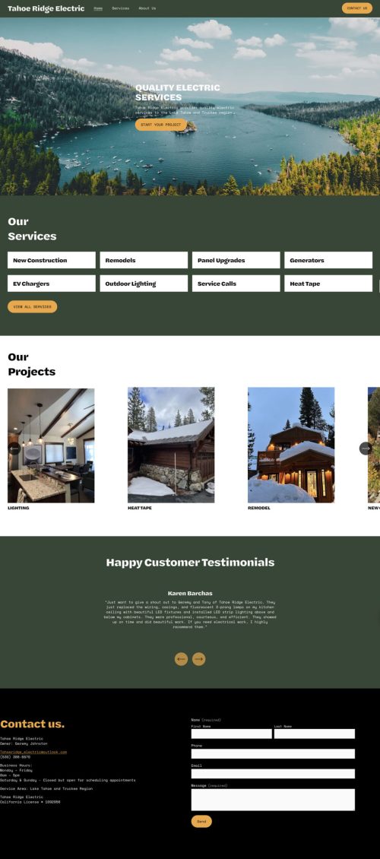Show the previous testimonial with left arrow
This screenshot has height=859, width=380.
pyautogui.click(x=181, y=659)
